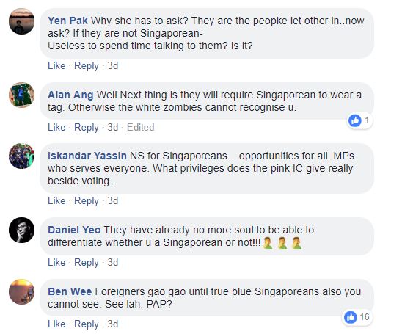Like Yen Pak's comment
Image resolution: width=402 pixels, height=334 pixels.
[x=56, y=66]
